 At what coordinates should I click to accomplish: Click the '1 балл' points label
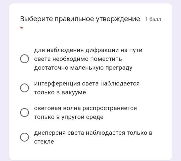tap(153, 19)
